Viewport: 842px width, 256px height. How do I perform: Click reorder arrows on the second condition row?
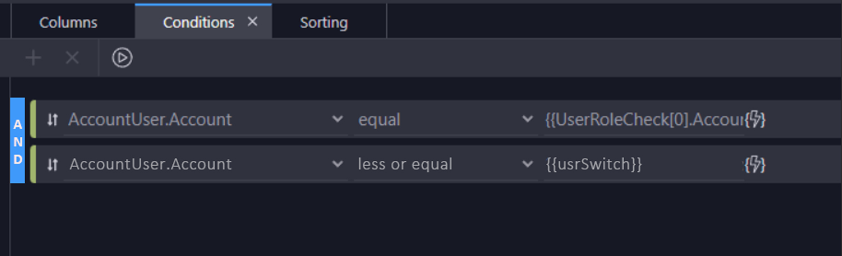point(53,164)
